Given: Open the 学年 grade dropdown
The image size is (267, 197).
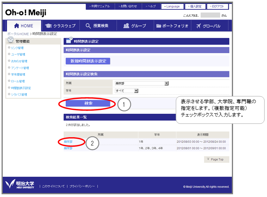Looking at the screenshot, I should pos(126,91).
